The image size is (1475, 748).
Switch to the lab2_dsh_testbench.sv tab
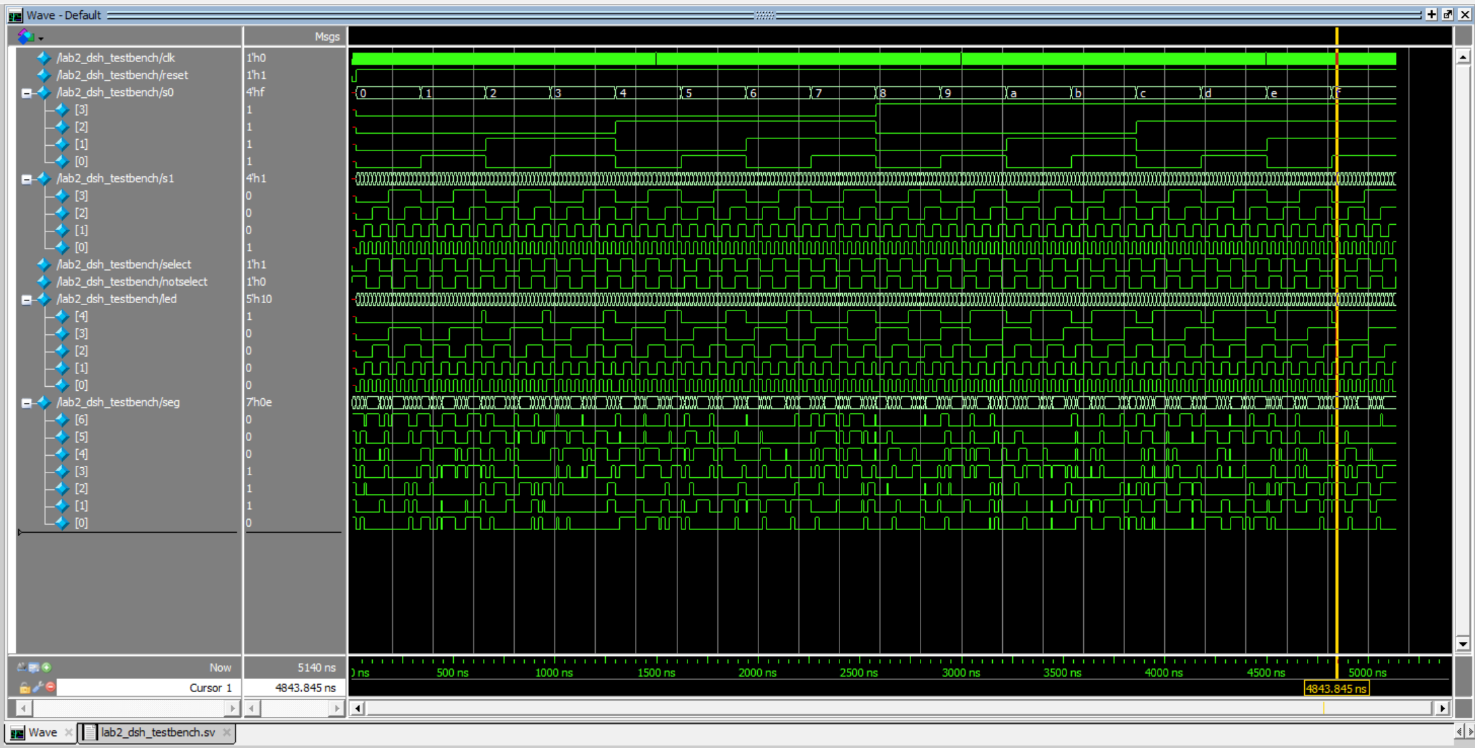pyautogui.click(x=157, y=732)
